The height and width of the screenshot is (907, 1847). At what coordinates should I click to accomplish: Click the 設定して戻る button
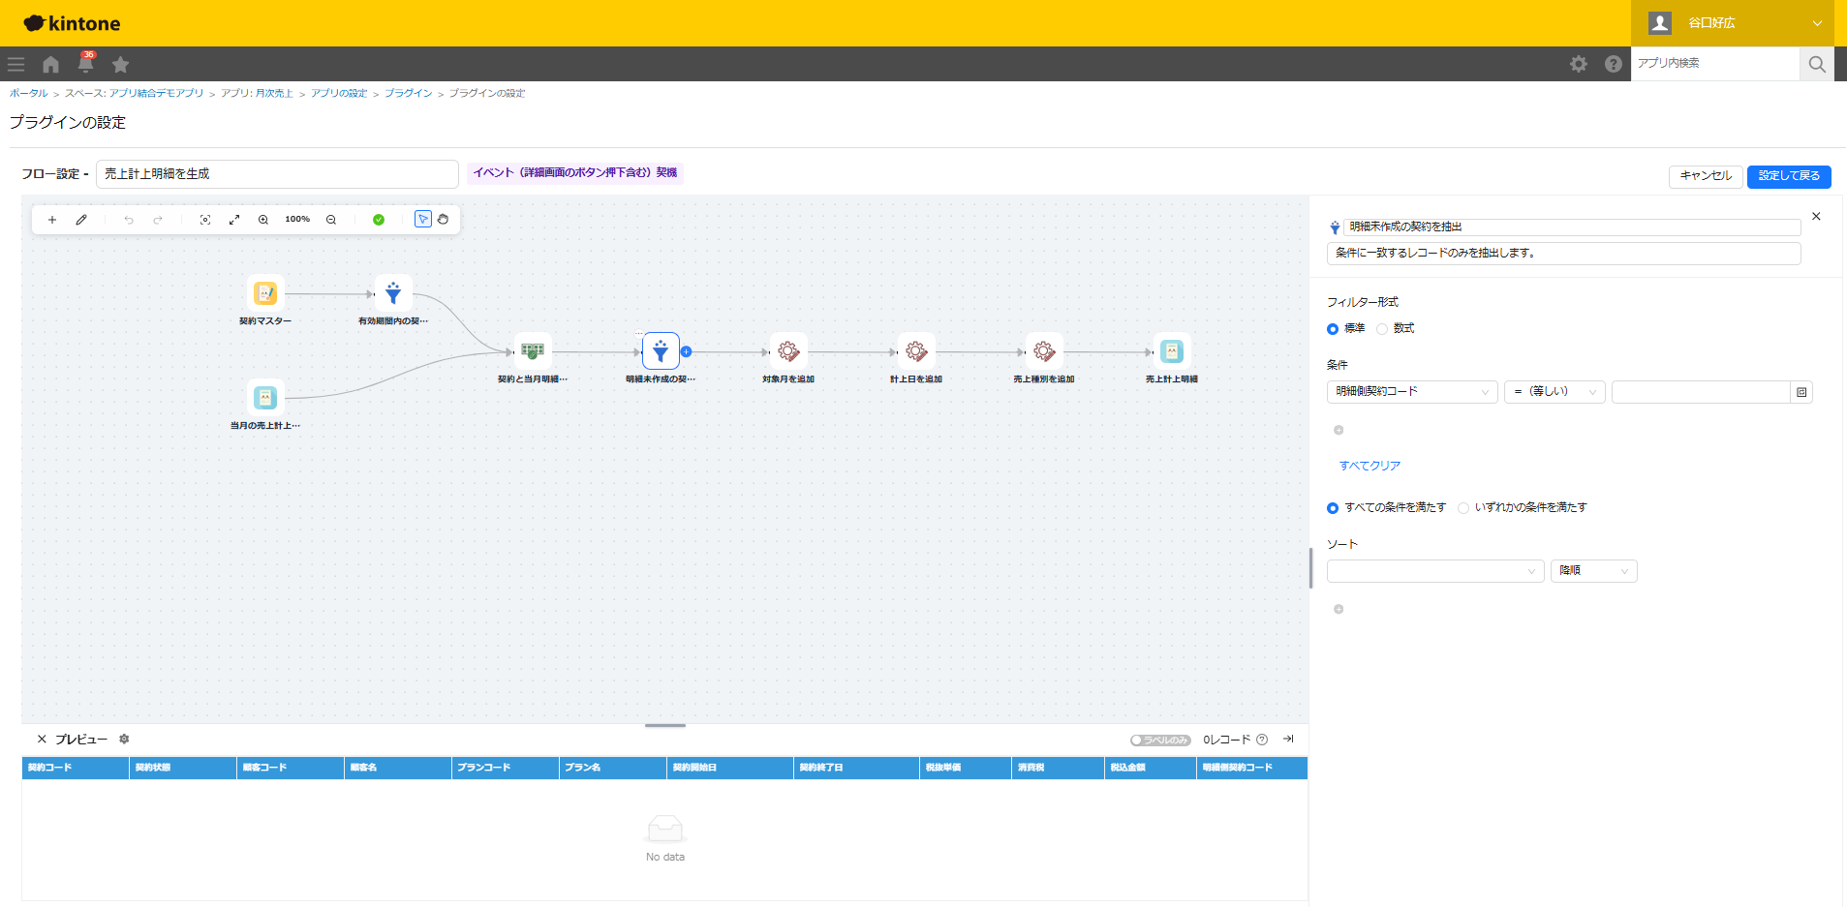click(1789, 176)
